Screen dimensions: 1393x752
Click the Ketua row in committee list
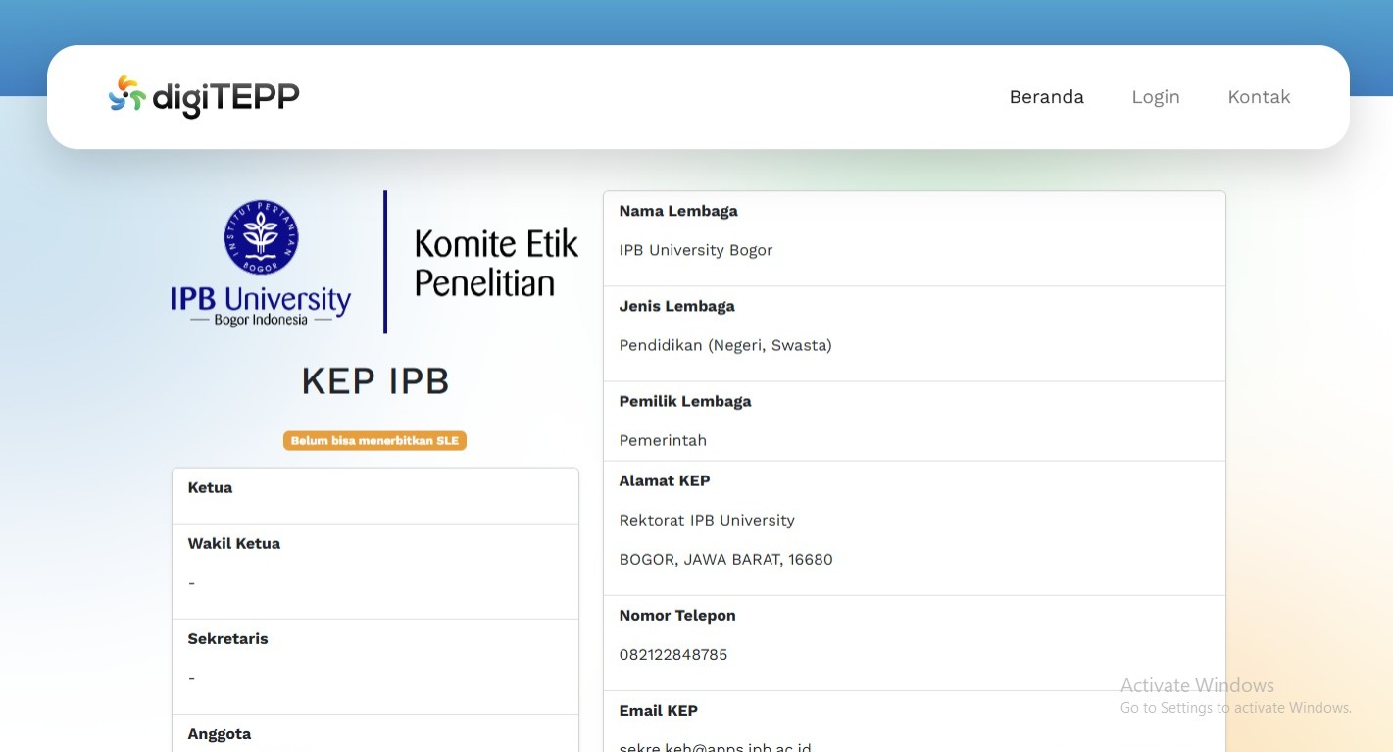[374, 495]
